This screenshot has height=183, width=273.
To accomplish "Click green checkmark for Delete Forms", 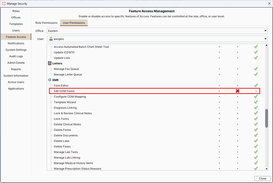I will coord(256,130).
